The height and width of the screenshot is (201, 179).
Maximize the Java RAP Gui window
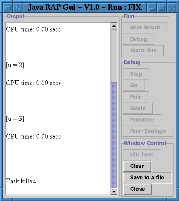click(x=162, y=8)
